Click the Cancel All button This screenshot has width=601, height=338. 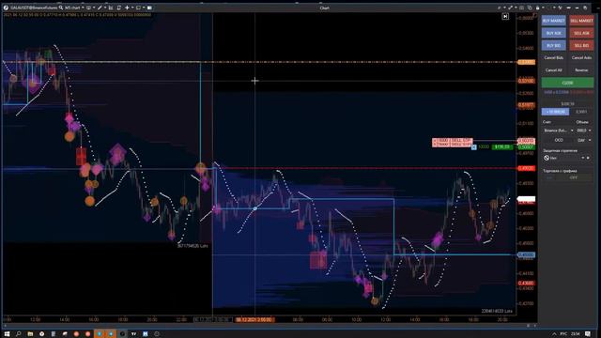click(x=553, y=70)
